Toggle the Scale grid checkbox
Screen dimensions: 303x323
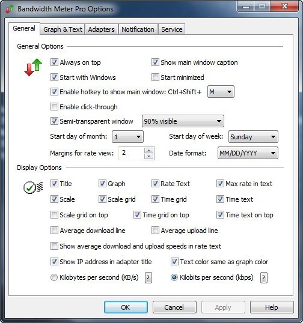[x=102, y=199]
